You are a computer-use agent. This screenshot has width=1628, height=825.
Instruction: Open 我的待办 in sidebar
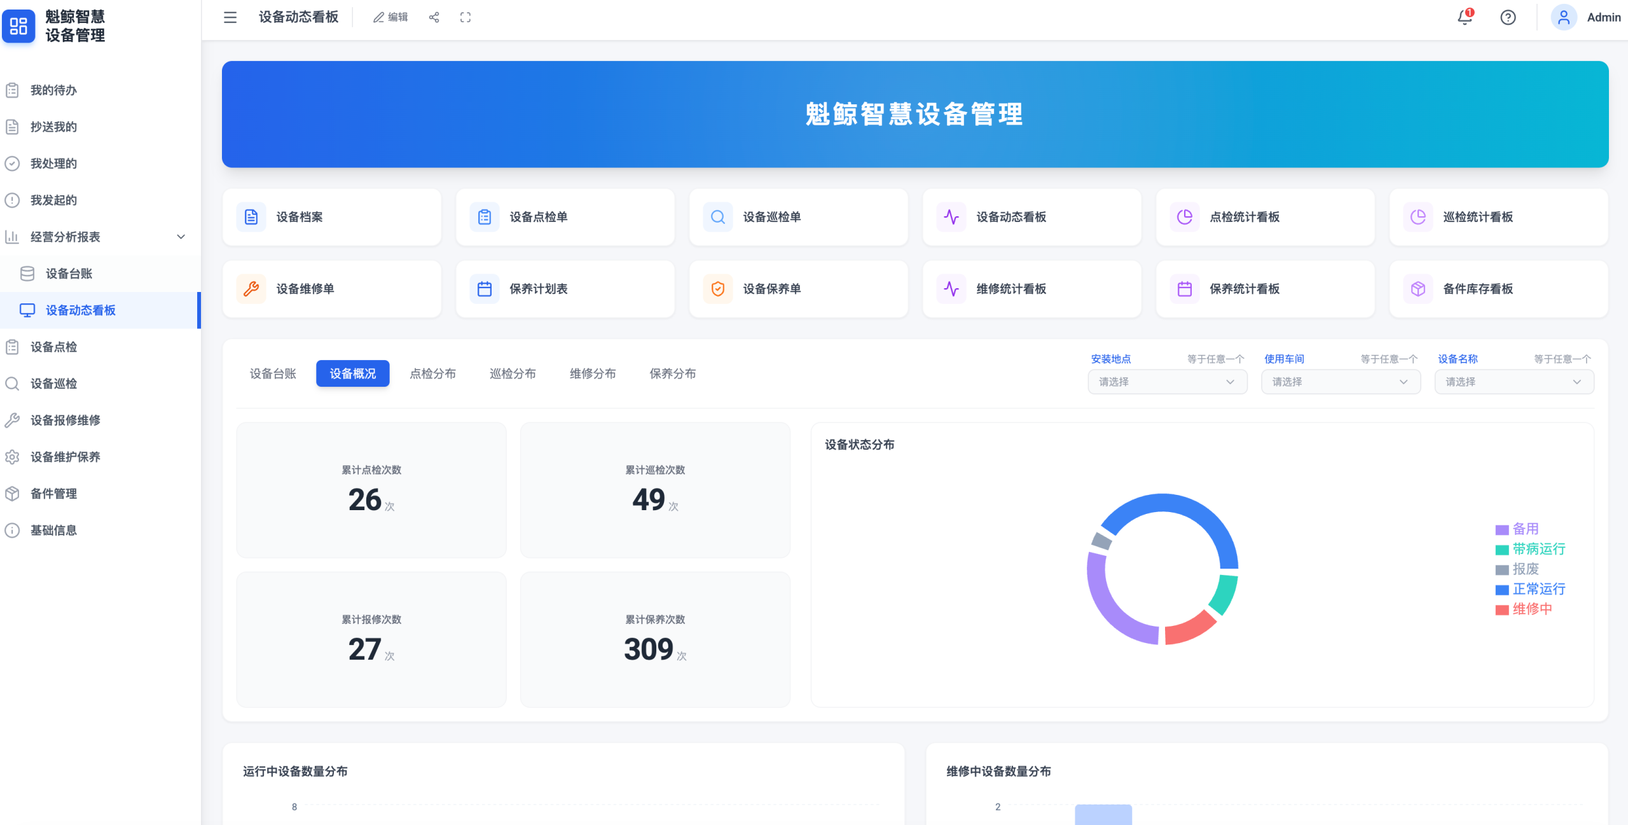pos(100,90)
